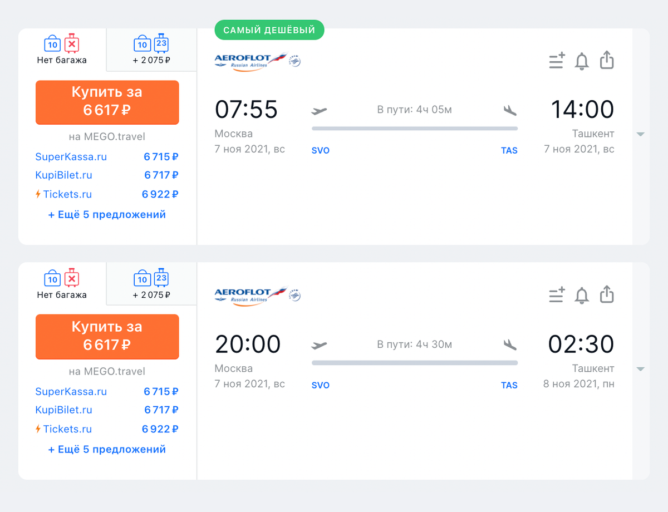Click Aeroflot logo on the first ticket
This screenshot has width=668, height=512.
(258, 60)
